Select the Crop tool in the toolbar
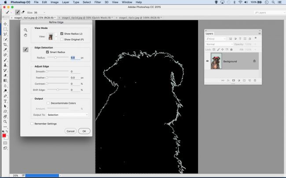The image size is (286, 178). point(5,44)
